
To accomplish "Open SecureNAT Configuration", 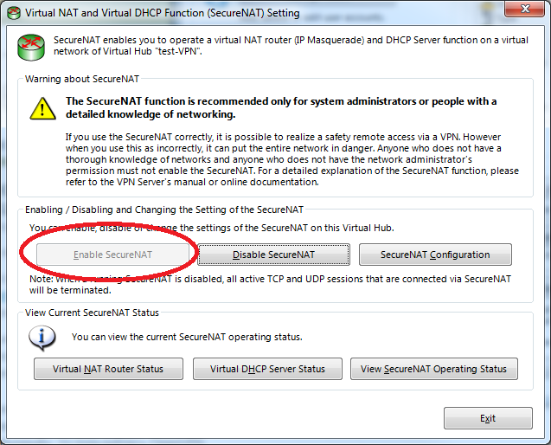I will [x=435, y=255].
